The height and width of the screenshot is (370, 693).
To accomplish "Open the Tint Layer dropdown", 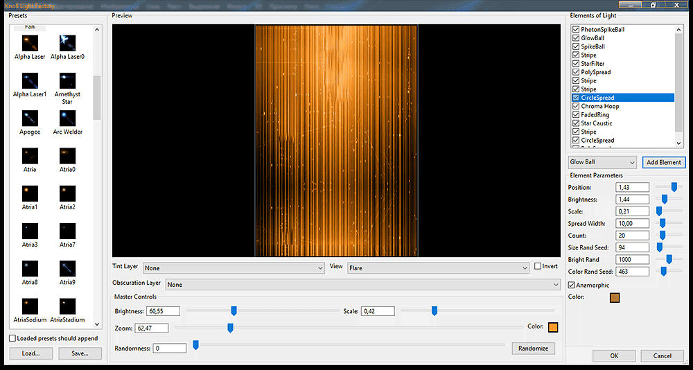I will (x=234, y=268).
